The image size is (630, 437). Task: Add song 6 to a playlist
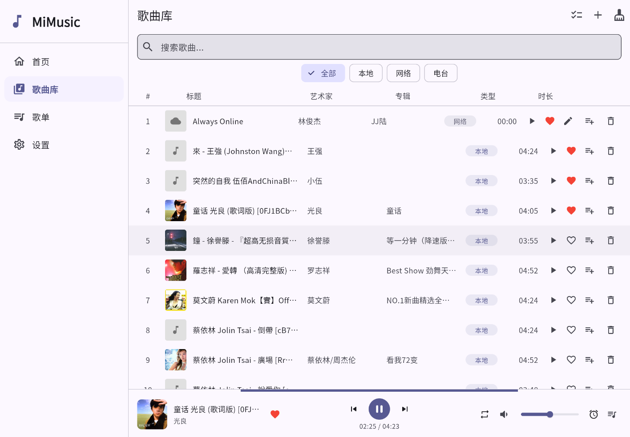click(x=589, y=270)
